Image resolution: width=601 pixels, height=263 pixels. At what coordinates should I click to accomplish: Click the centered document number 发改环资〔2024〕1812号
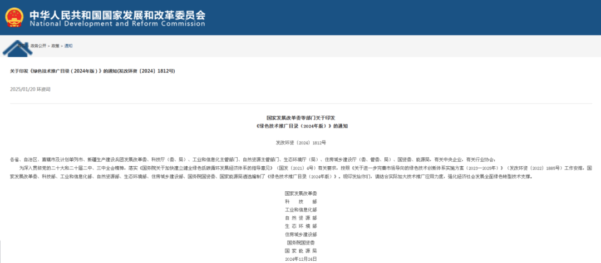(x=300, y=143)
